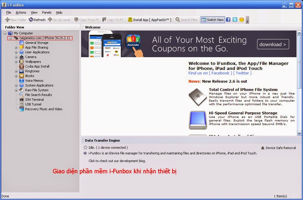Open the View menu
Image resolution: width=303 pixels, height=200 pixels.
pyautogui.click(x=34, y=12)
